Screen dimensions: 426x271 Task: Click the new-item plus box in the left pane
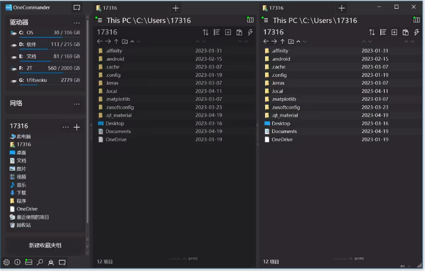click(228, 32)
